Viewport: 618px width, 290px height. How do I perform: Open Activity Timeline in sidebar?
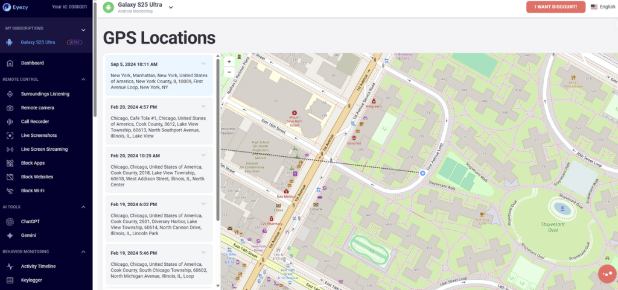38,266
